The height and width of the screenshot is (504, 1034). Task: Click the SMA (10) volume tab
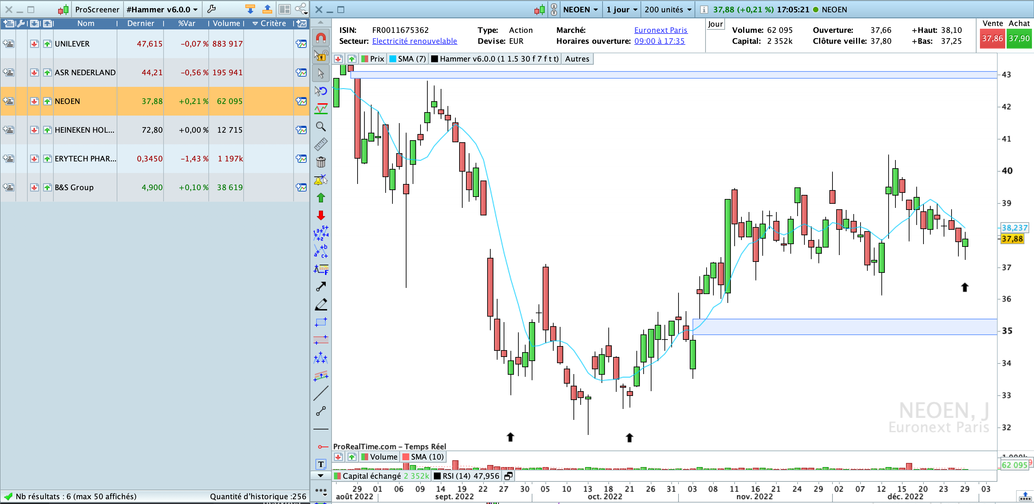point(423,457)
